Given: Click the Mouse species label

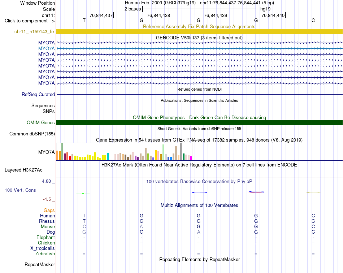Looking at the screenshot, I should [48, 227].
